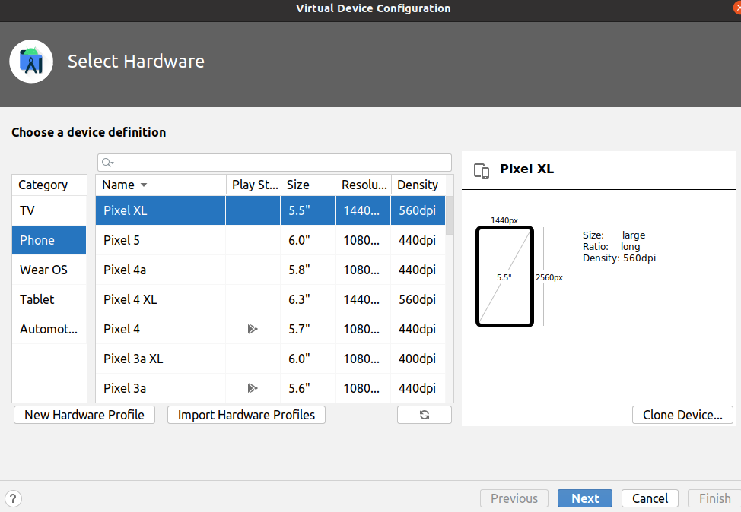The height and width of the screenshot is (512, 741).
Task: Select the Pixel 4a row
Action: pos(270,270)
